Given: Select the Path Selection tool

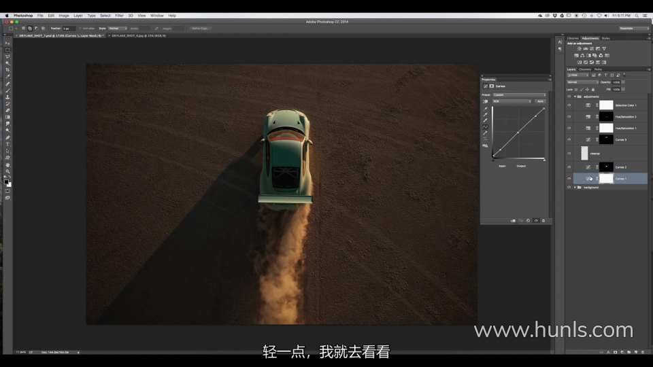Looking at the screenshot, I should click(x=7, y=151).
